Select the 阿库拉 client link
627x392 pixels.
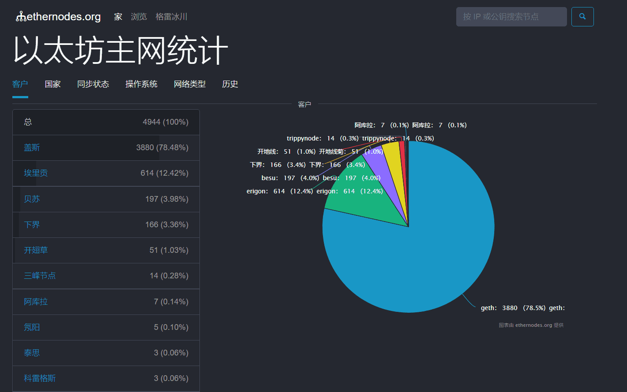[x=36, y=301]
